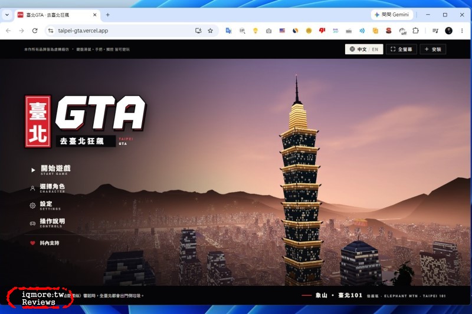Open the 問問 Gemini button
This screenshot has width=472, height=314.
coord(392,15)
